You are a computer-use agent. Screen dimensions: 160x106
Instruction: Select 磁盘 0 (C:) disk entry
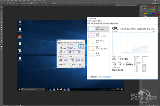coord(98,42)
